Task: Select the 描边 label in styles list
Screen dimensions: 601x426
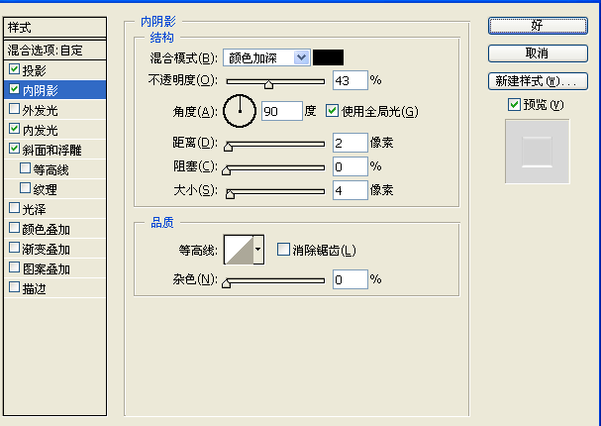Action: [x=34, y=288]
